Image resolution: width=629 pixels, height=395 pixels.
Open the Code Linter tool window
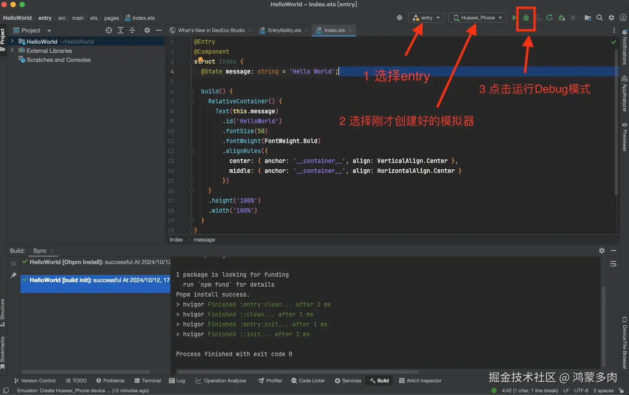click(308, 381)
